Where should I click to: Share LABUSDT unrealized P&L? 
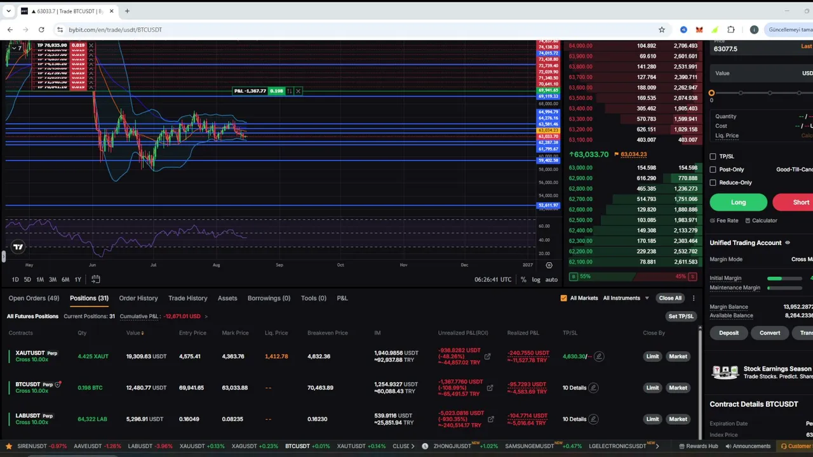pos(490,419)
